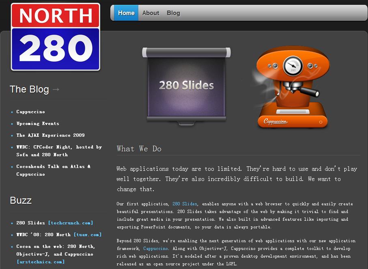Open Cocoaheads Talk on Atlas & Cappuccino post
The width and height of the screenshot is (368, 269).
tap(54, 170)
